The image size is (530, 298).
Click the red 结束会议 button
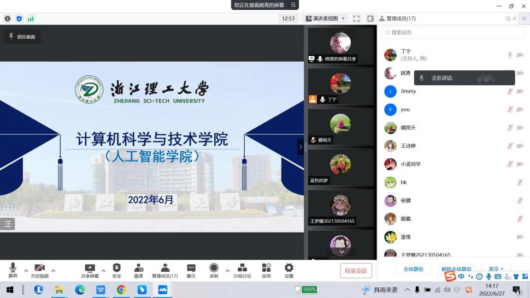point(356,270)
